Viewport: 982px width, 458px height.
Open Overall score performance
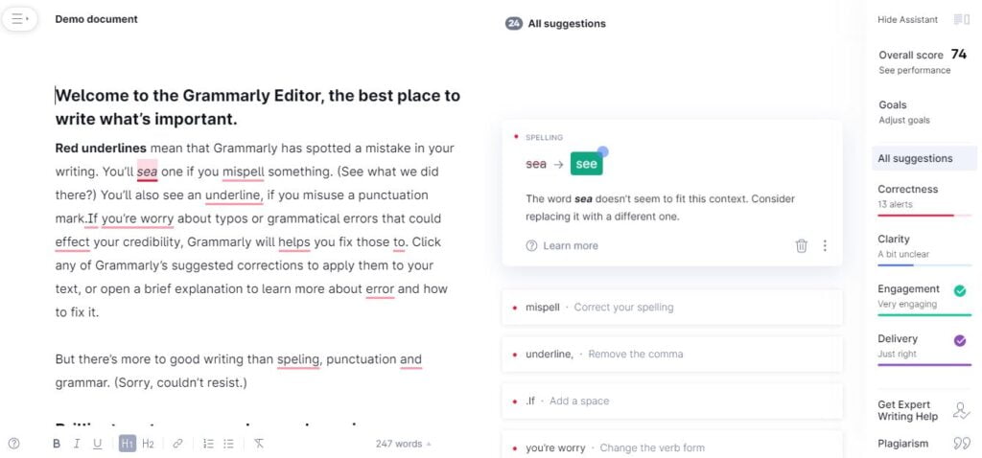[x=922, y=61]
